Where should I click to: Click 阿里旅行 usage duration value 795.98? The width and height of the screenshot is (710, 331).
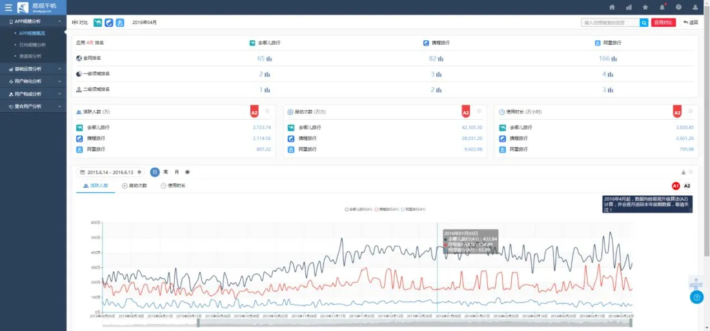click(x=686, y=149)
